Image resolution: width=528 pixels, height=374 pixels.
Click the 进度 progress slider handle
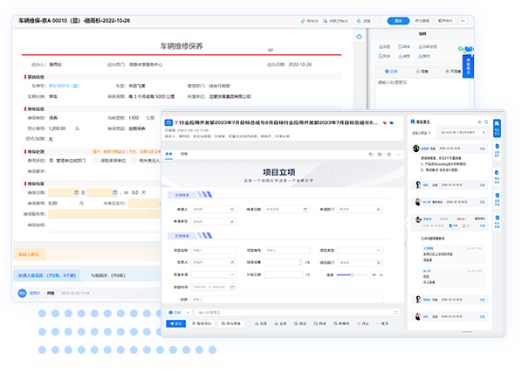(352, 275)
